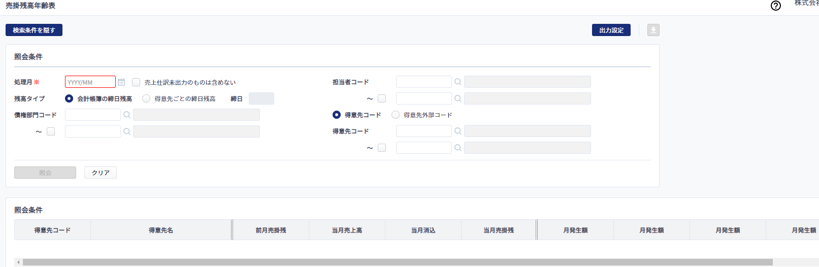Click search icon for first 債権部門コード field

click(127, 115)
